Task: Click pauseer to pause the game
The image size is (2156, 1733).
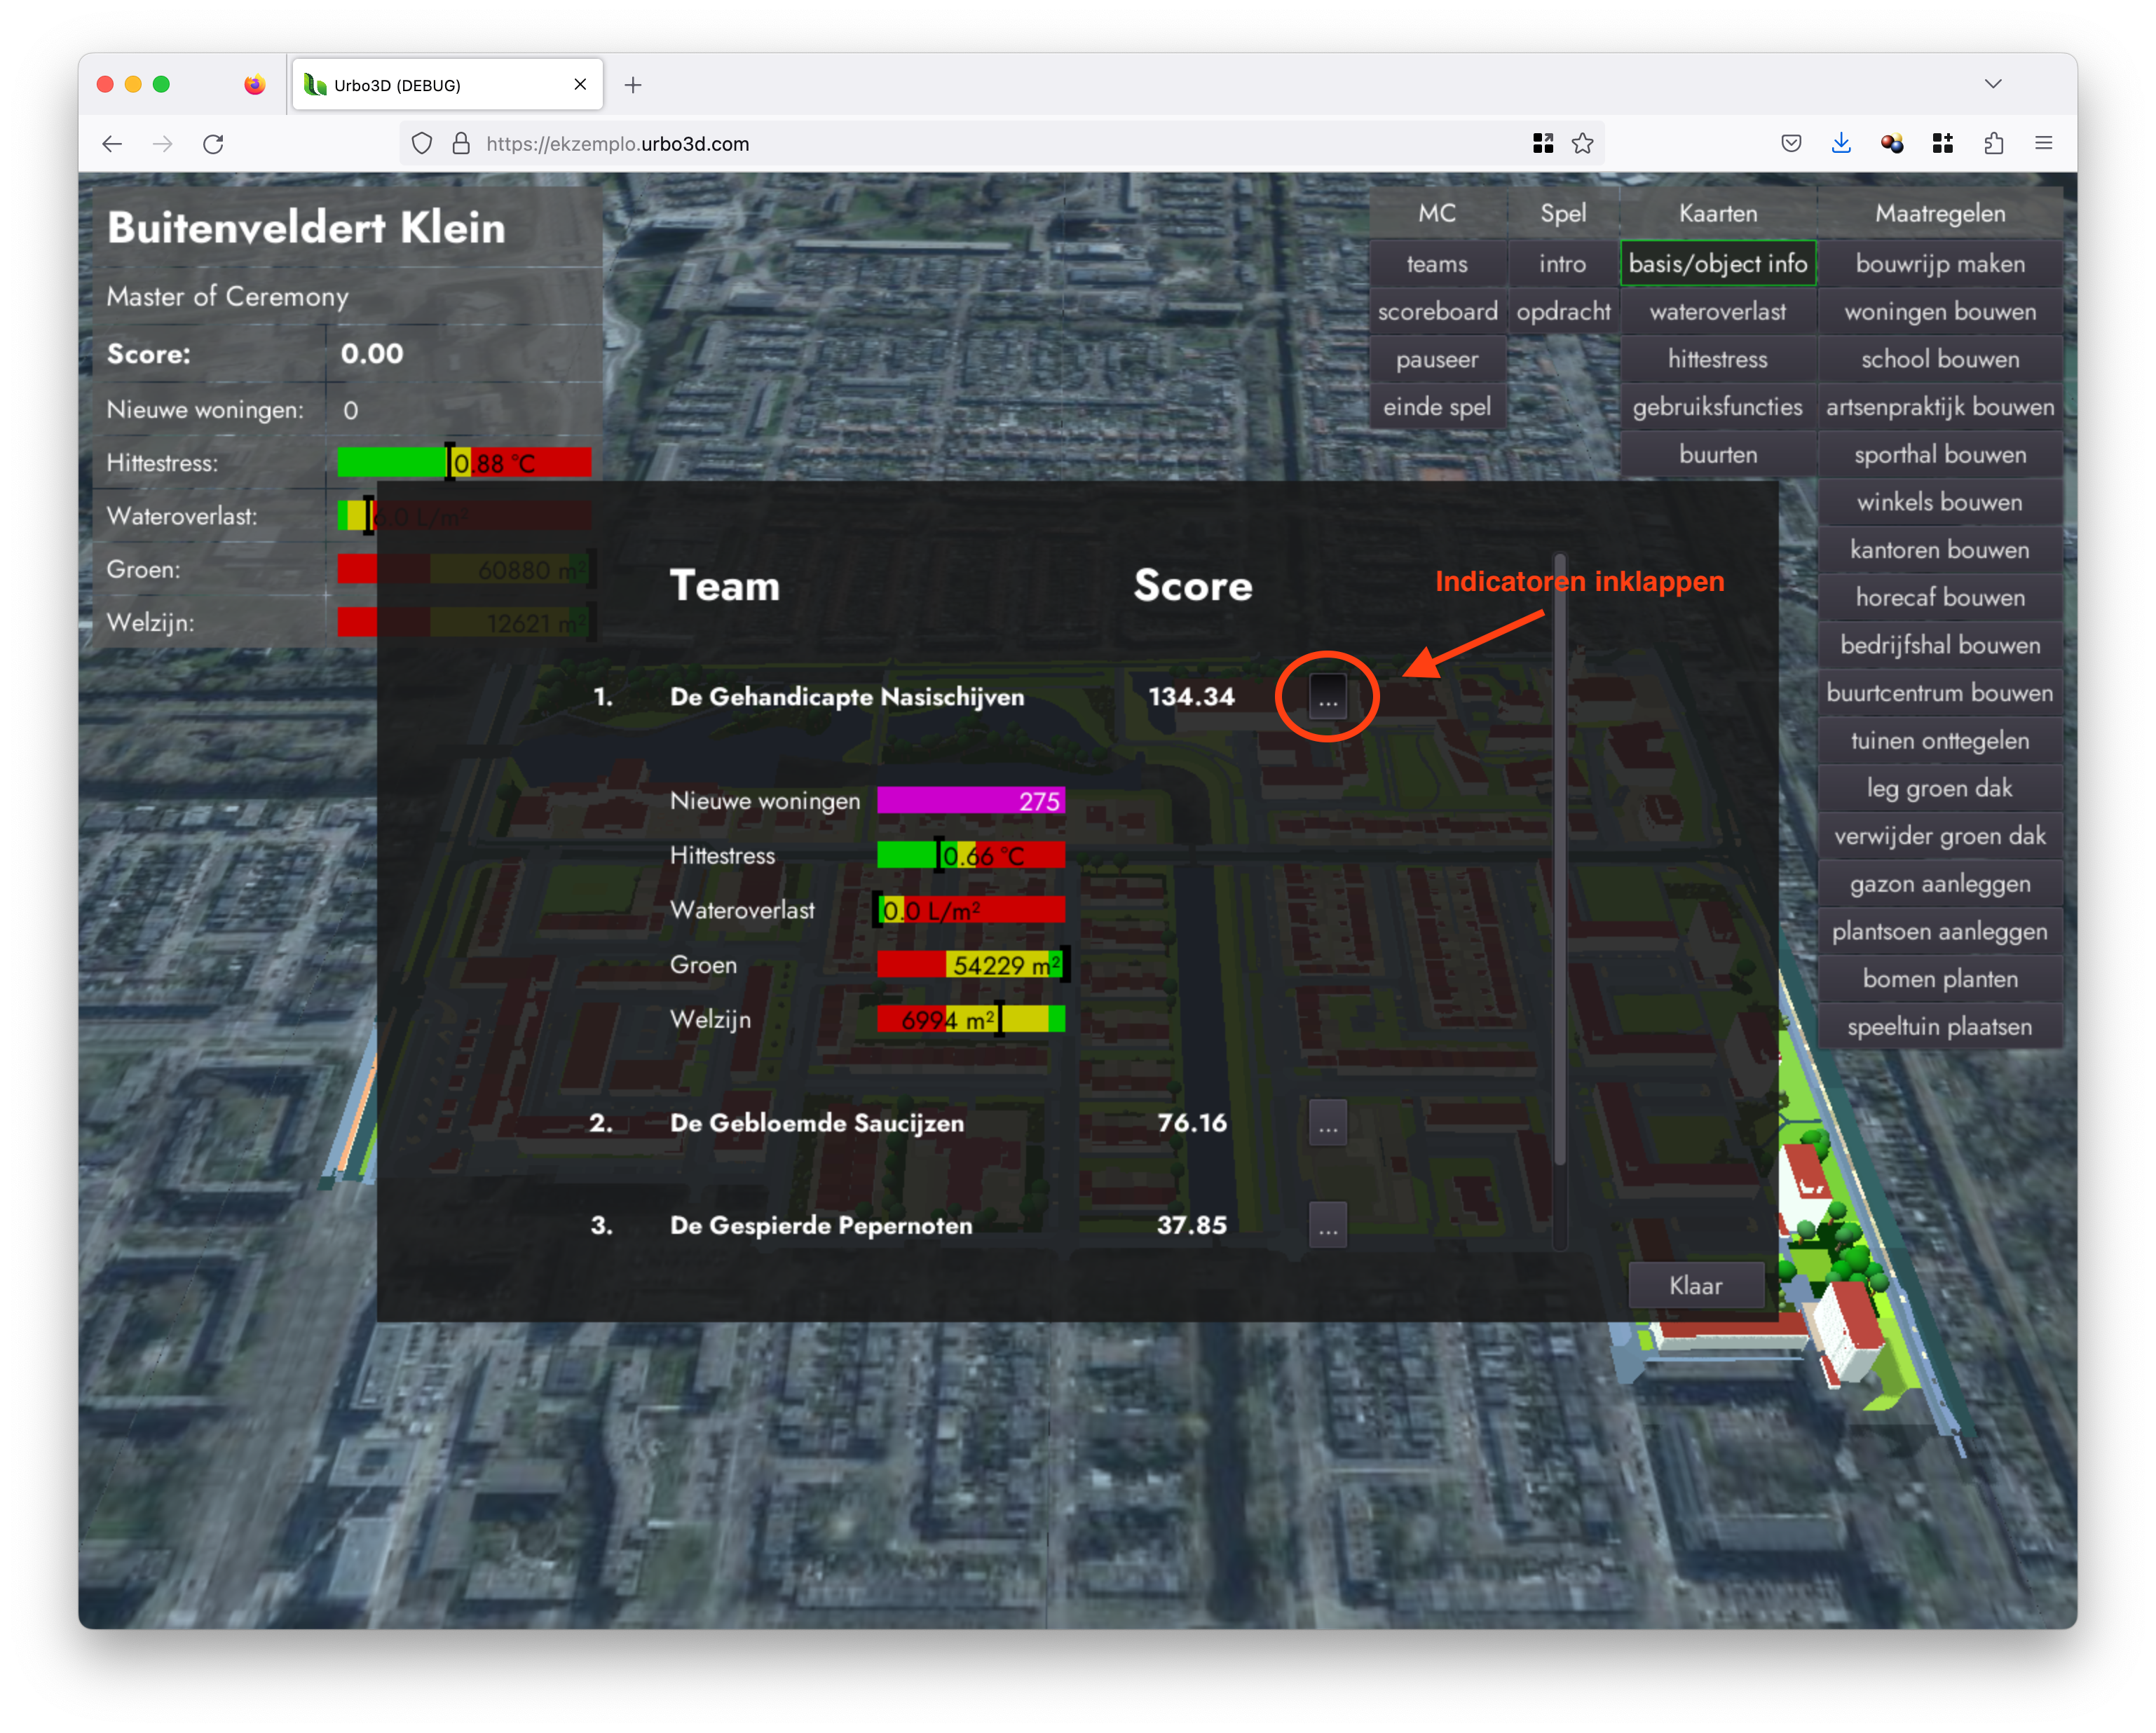Action: pyautogui.click(x=1437, y=360)
